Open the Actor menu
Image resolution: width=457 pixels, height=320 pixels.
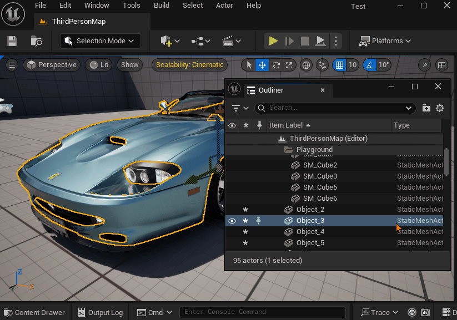[224, 6]
